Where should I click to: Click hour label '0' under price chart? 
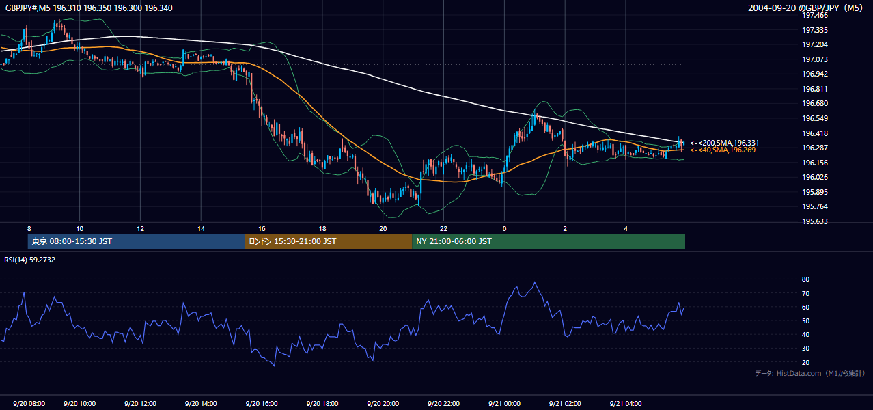504,228
